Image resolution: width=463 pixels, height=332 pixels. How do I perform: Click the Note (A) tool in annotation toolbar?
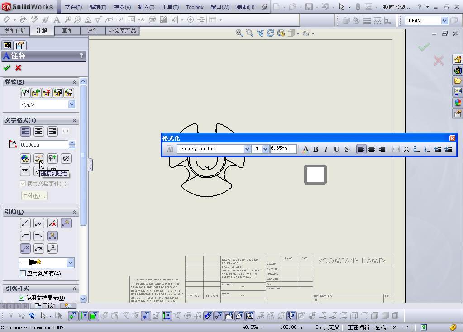click(57, 20)
